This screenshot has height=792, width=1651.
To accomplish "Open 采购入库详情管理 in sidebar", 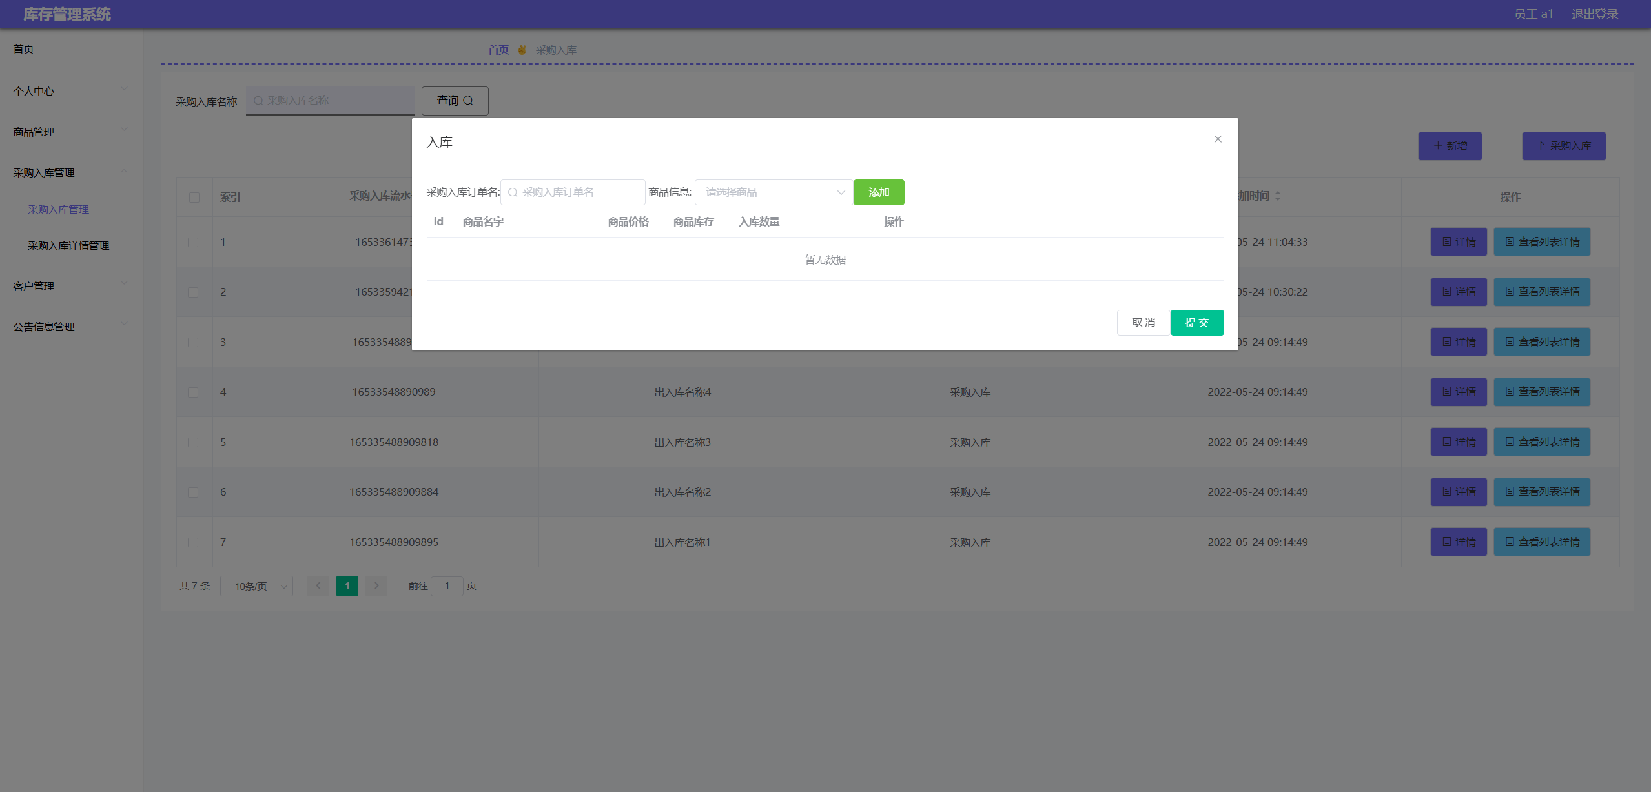I will [68, 246].
